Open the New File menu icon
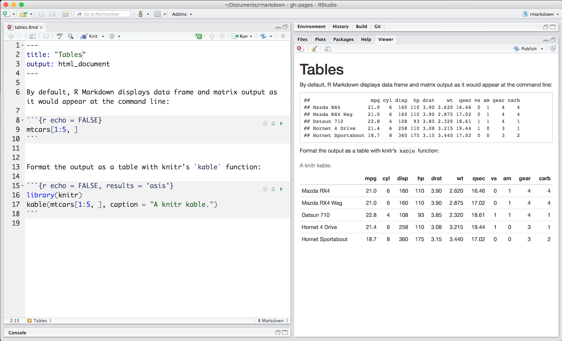This screenshot has height=341, width=562. pos(6,14)
